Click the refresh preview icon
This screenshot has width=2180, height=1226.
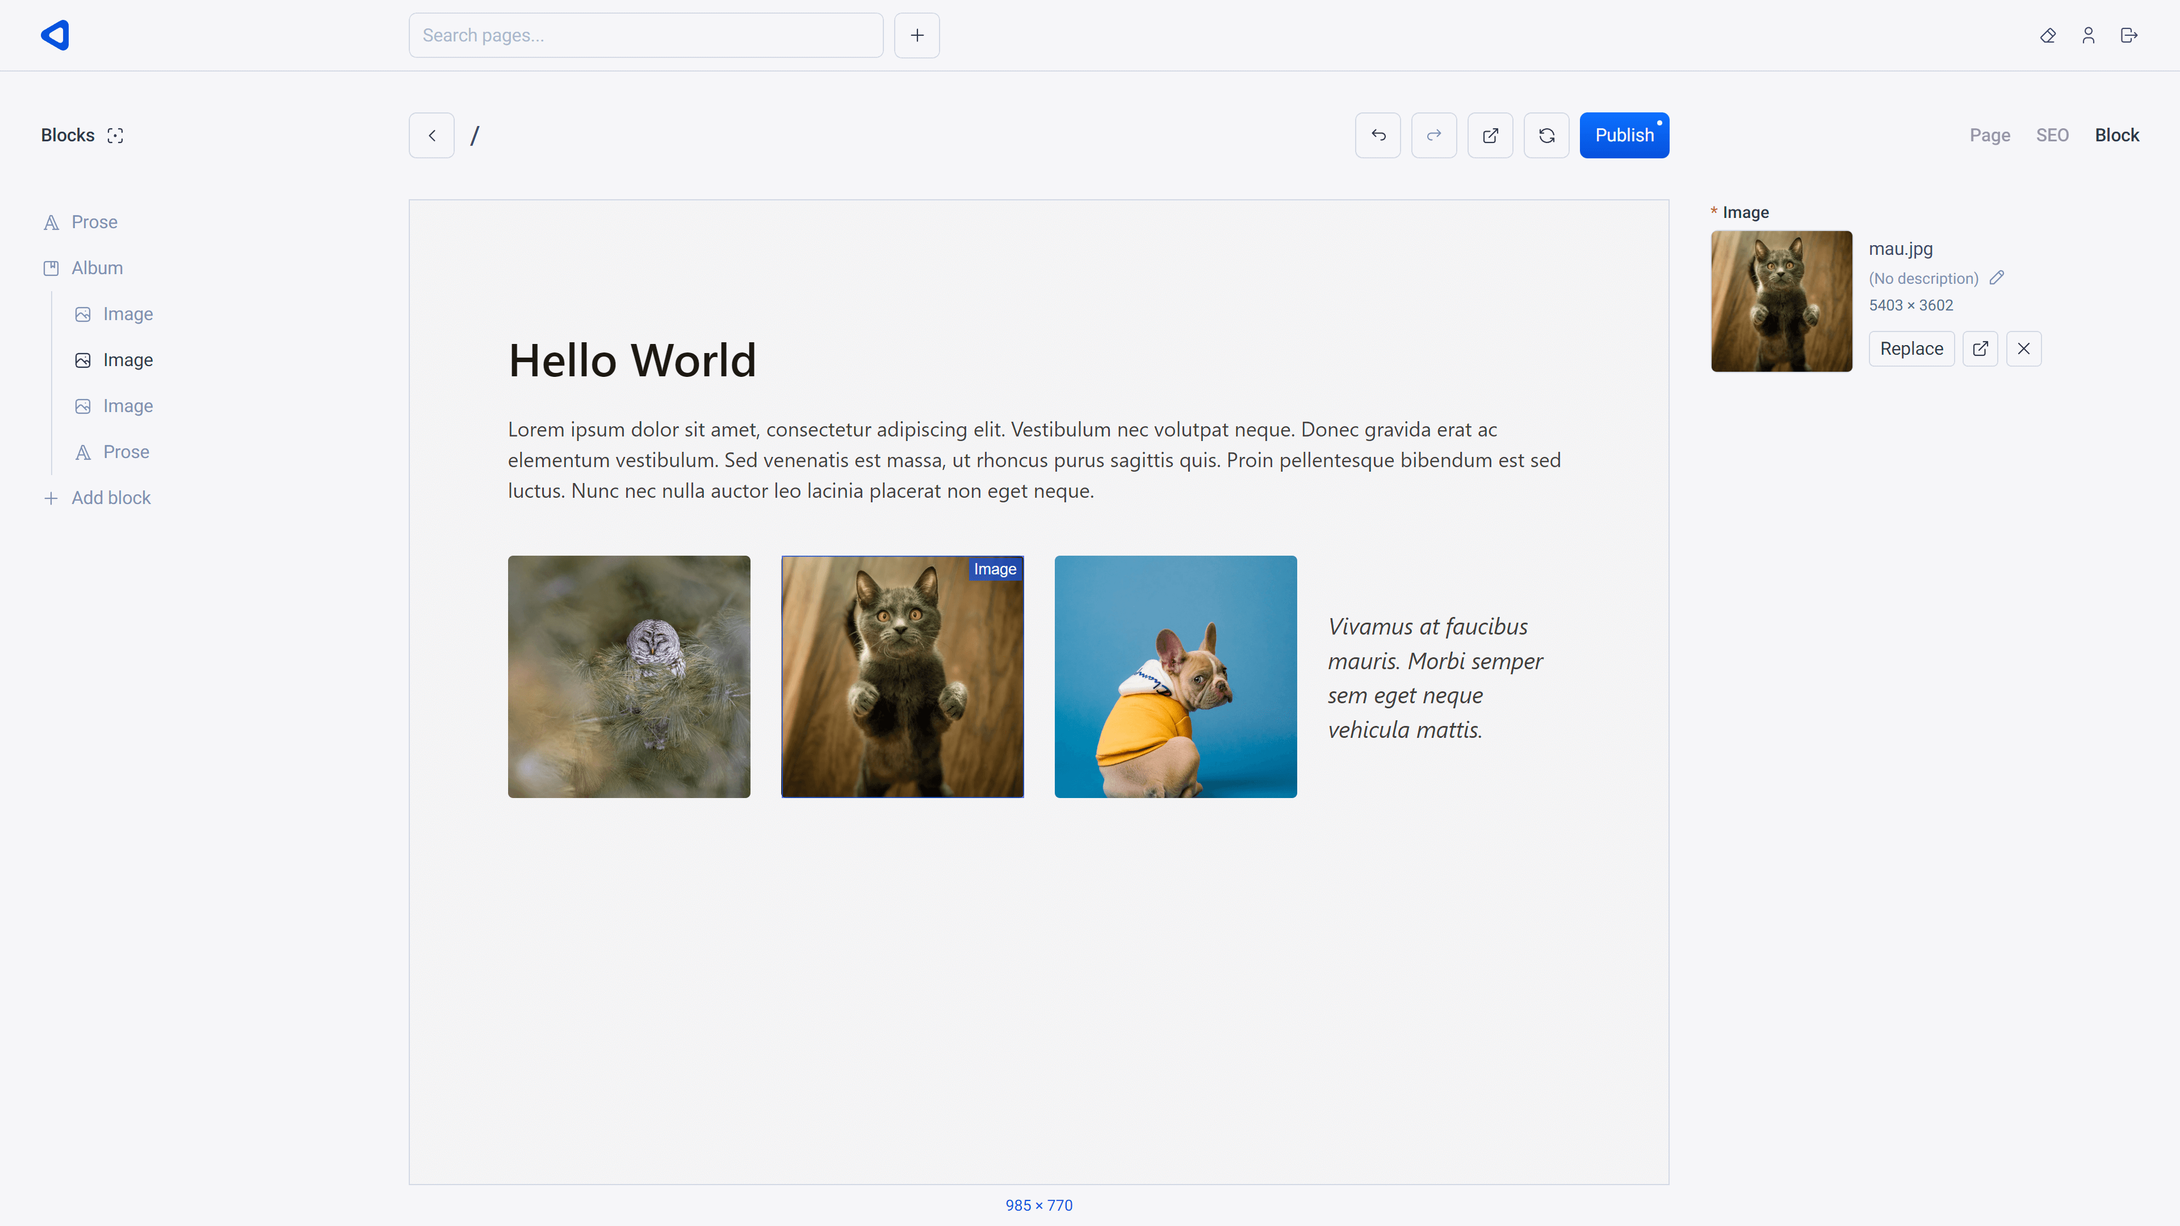click(x=1546, y=136)
